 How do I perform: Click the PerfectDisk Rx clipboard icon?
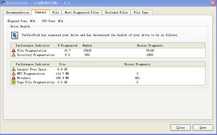15,35
